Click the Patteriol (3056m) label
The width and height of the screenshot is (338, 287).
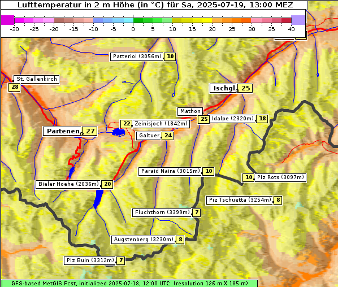pos(137,56)
